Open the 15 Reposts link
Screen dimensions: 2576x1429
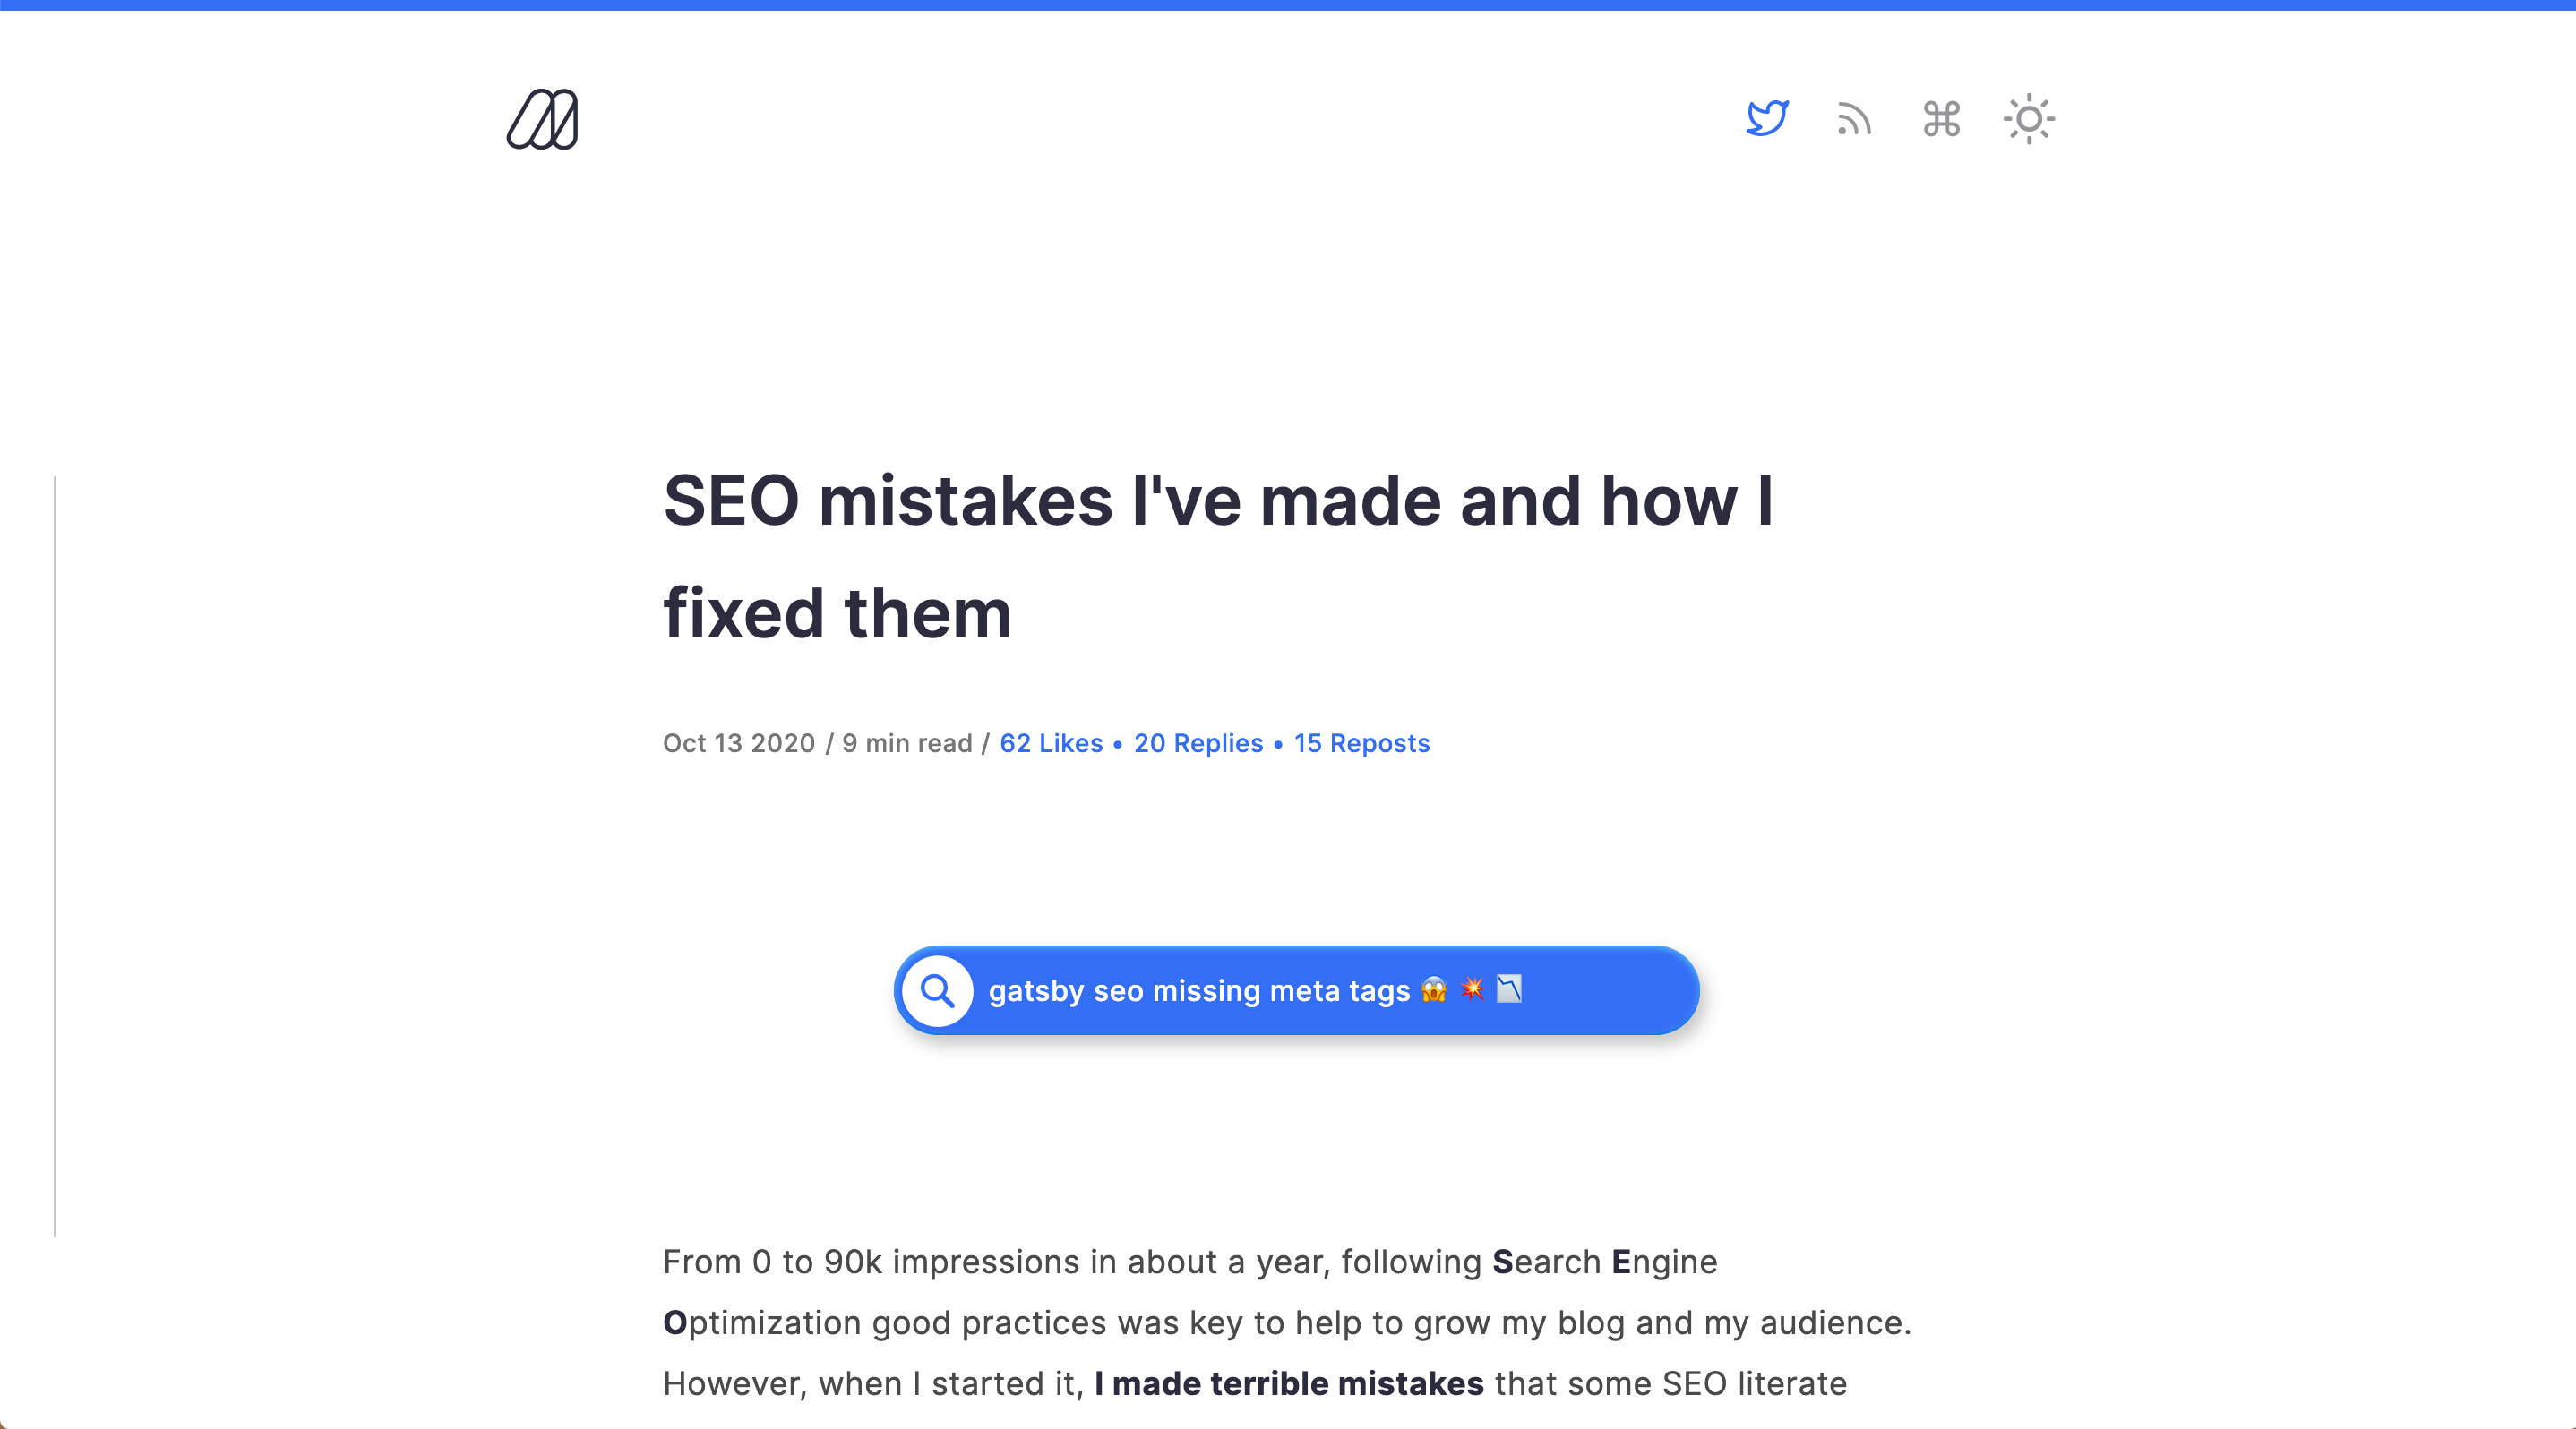click(x=1361, y=742)
